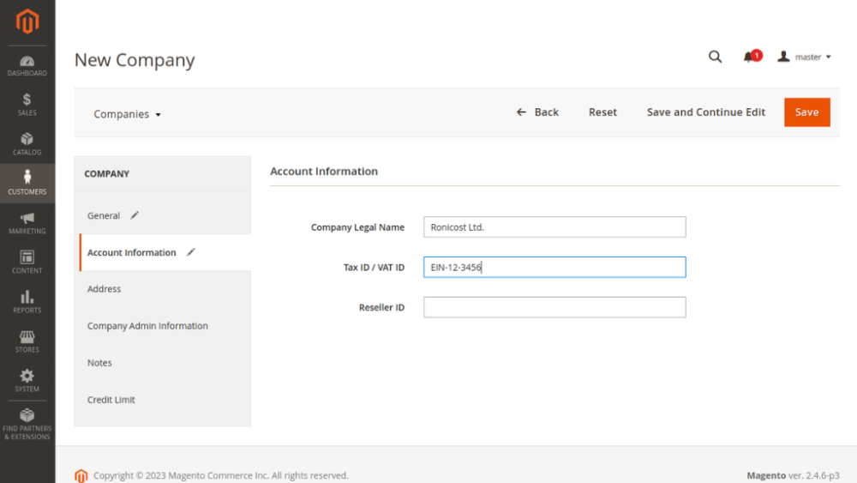Click the copyright notice text
The image size is (857, 483).
pos(221,475)
